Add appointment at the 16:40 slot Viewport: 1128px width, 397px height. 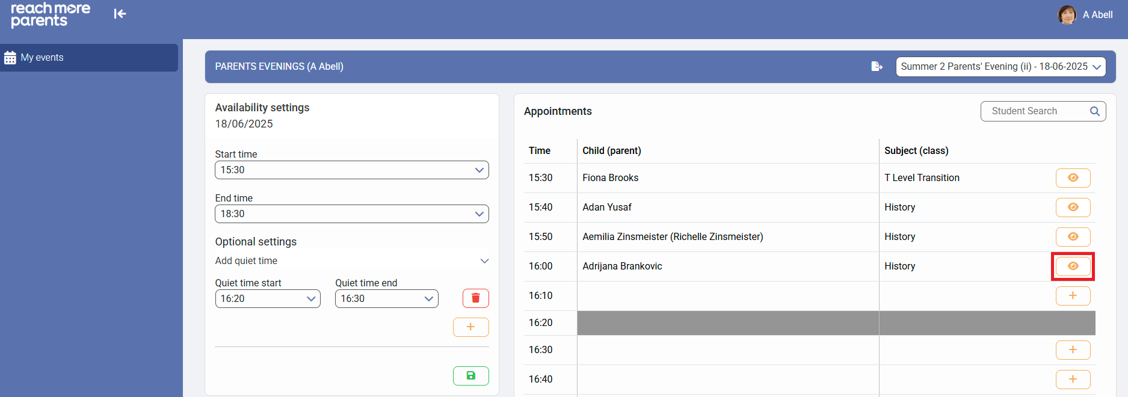(1073, 380)
